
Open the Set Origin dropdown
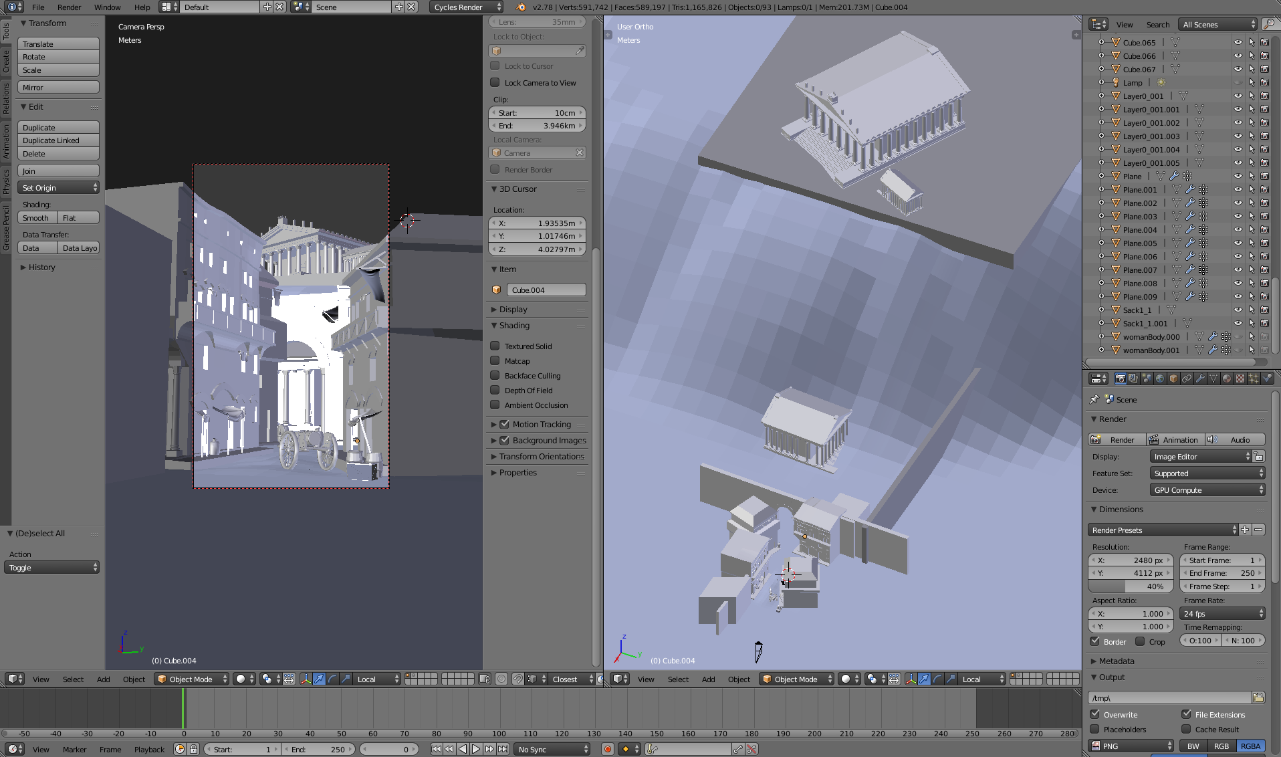coord(59,188)
